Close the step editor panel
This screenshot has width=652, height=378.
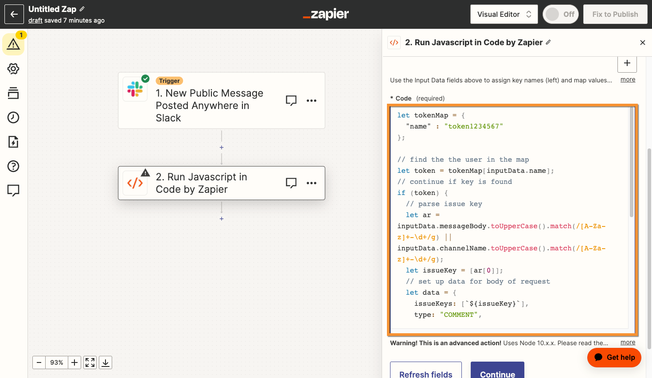click(643, 43)
